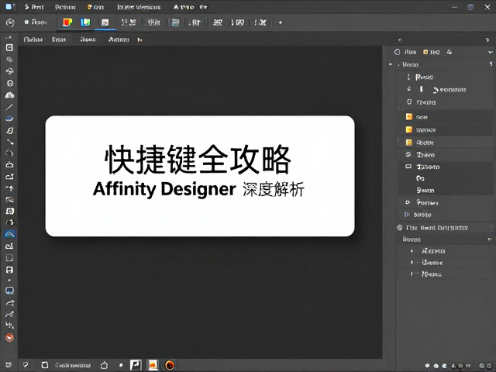
Task: Click the magnifier icon in bottom bar
Action: pyautogui.click(x=26, y=365)
